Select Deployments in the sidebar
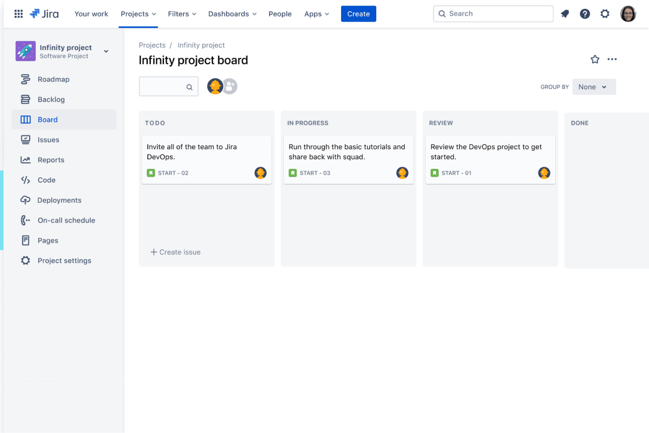The image size is (649, 433). pos(64,200)
